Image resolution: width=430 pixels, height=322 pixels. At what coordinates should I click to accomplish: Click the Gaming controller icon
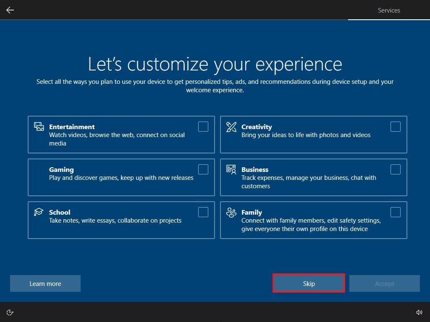[39, 169]
